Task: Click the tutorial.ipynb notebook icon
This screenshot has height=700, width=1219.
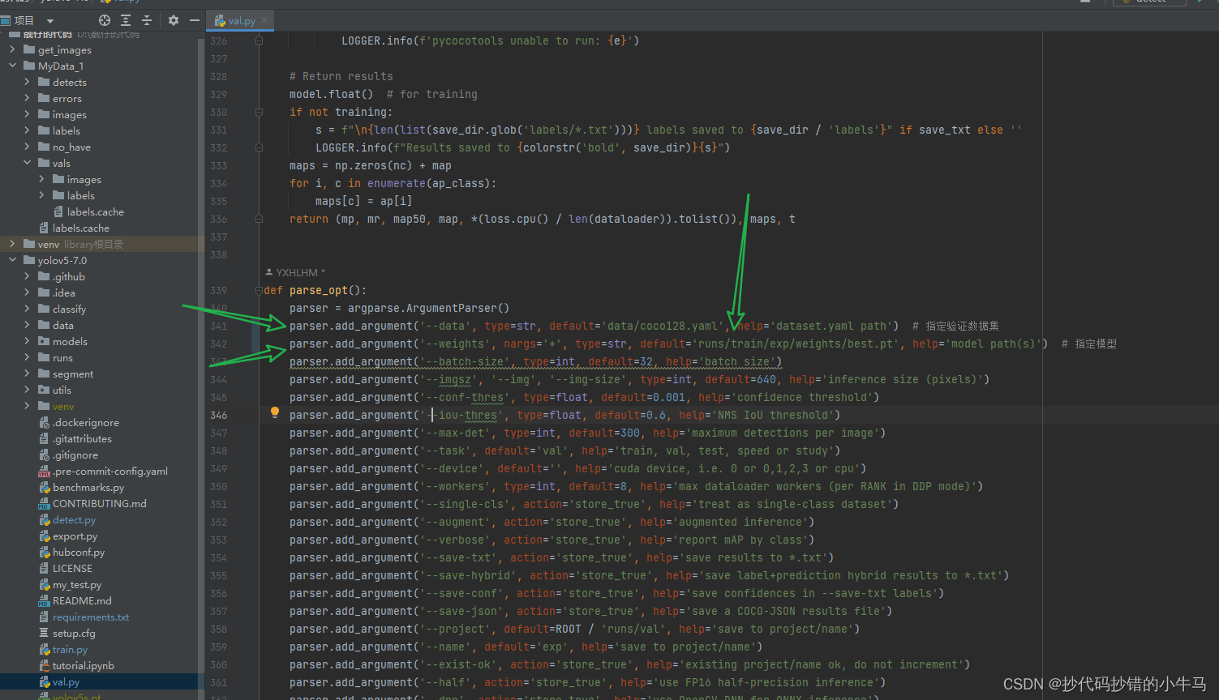Action: coord(45,665)
